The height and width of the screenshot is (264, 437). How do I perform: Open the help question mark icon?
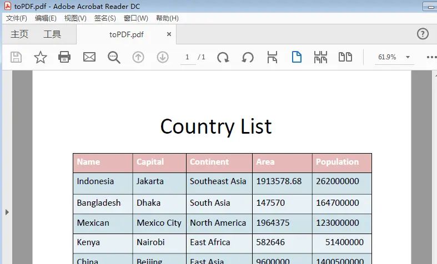423,34
